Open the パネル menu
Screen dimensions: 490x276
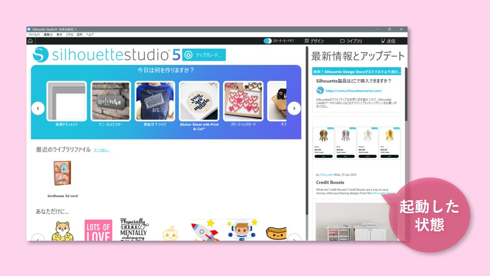click(x=69, y=34)
